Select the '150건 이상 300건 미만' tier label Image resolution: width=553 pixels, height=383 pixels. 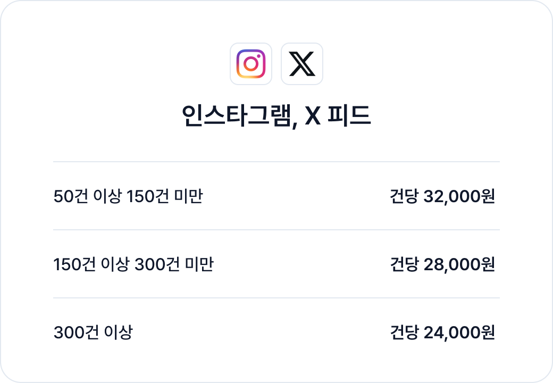click(133, 264)
